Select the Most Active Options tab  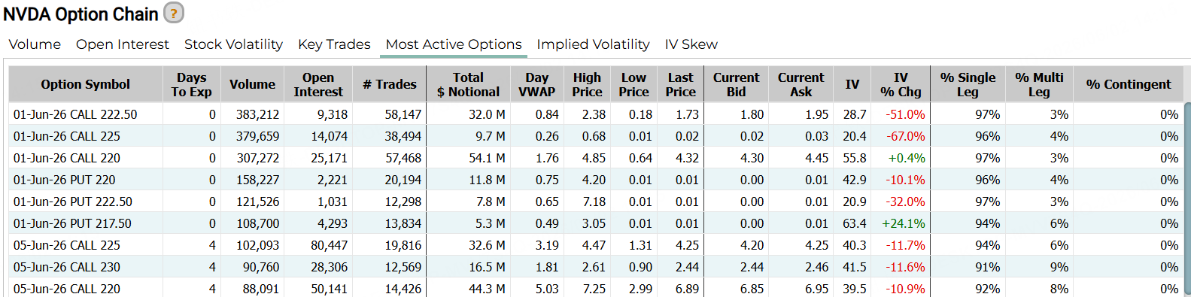[x=454, y=44]
